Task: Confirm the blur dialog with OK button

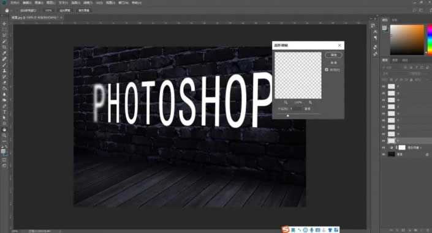Action: click(333, 55)
